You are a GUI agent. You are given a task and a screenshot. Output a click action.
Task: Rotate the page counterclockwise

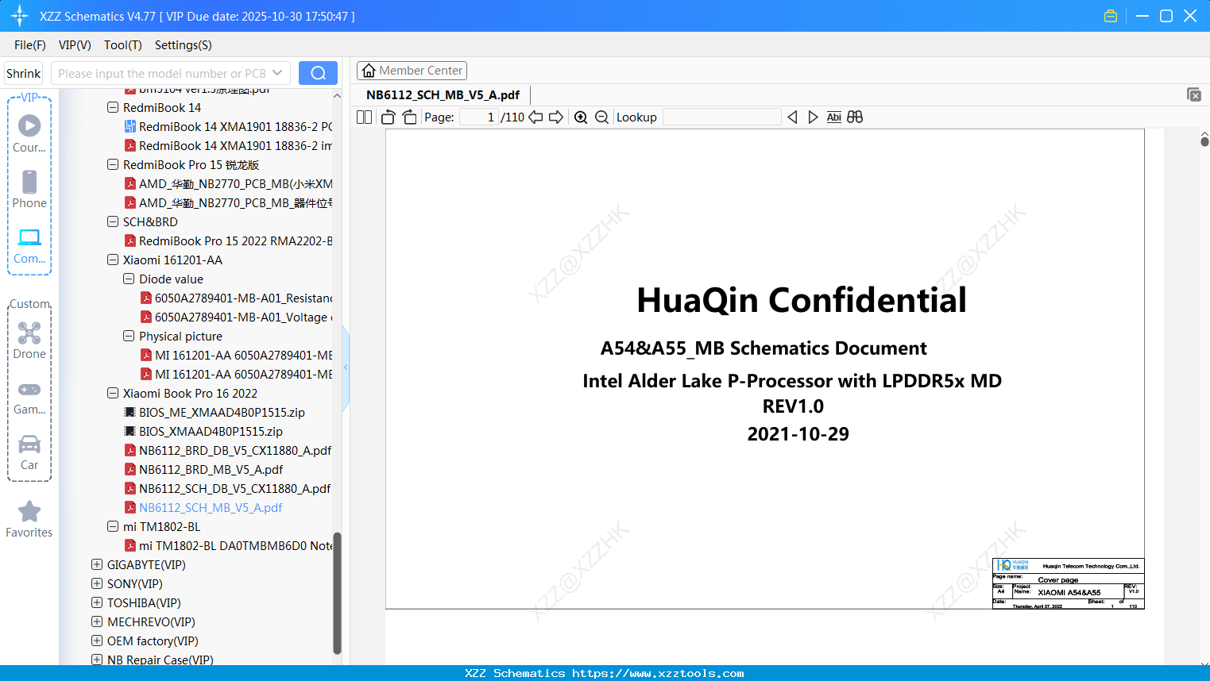point(389,117)
